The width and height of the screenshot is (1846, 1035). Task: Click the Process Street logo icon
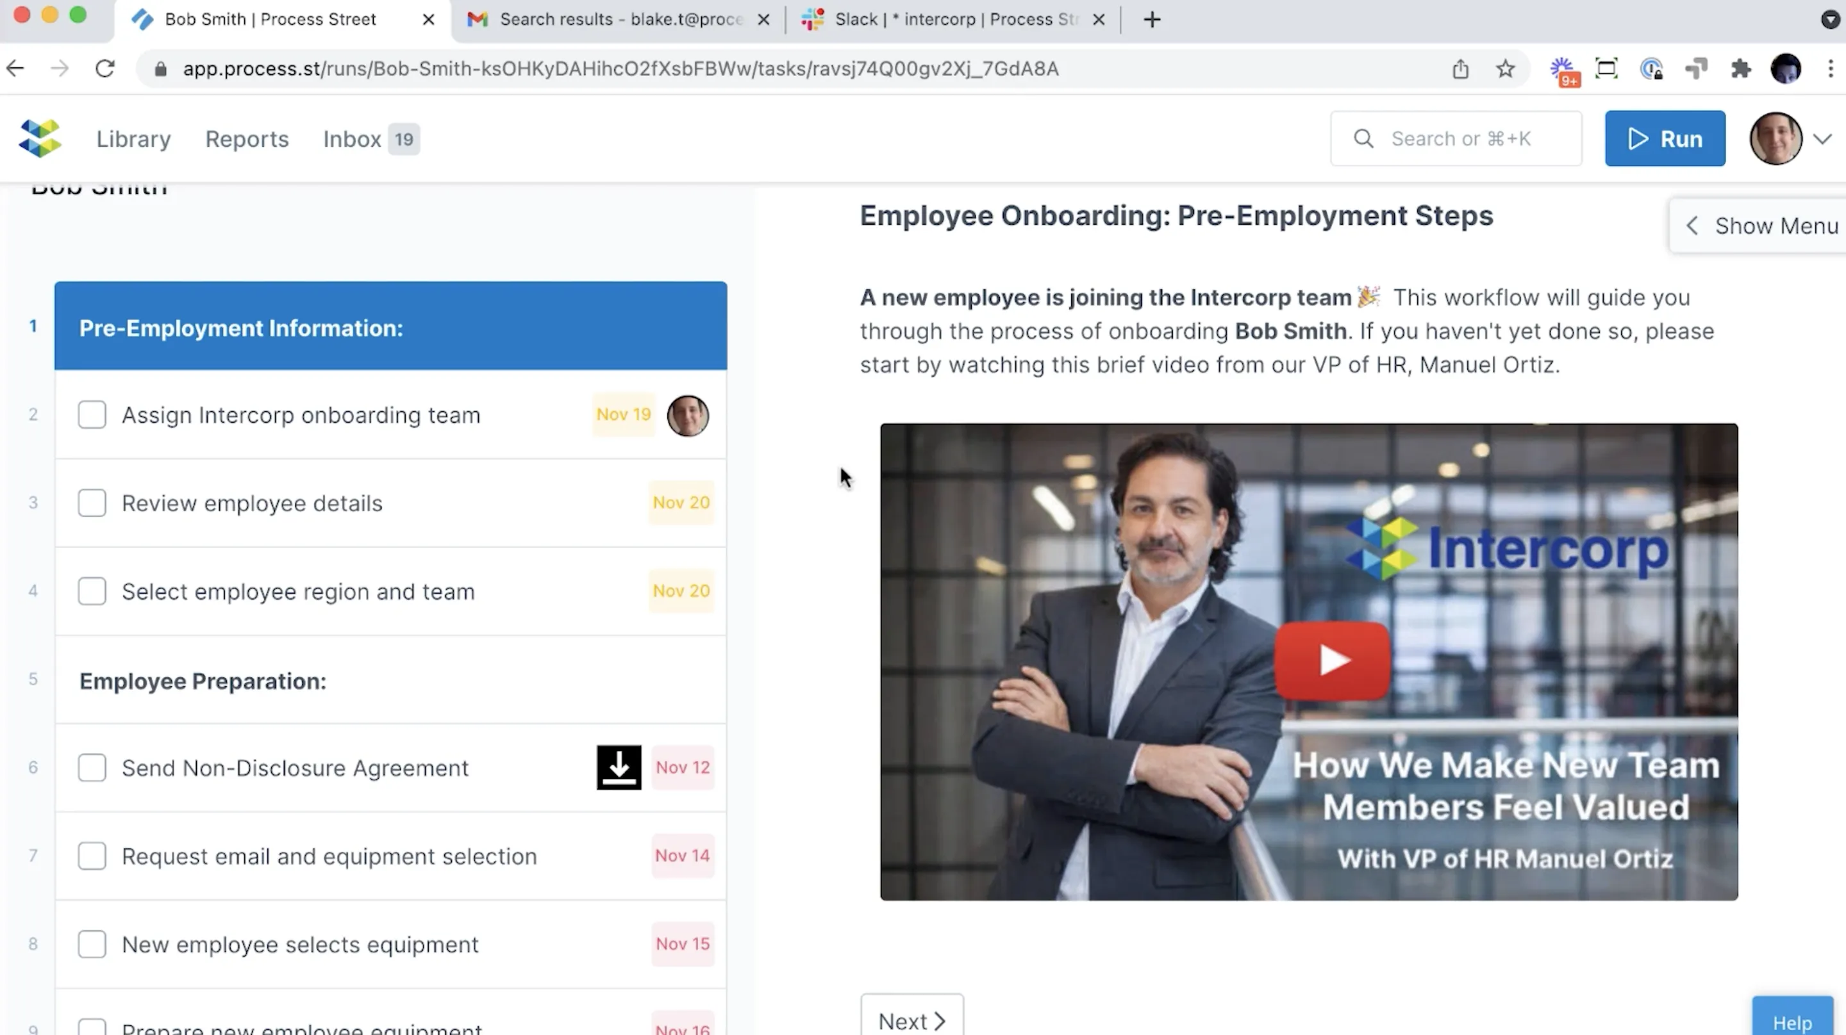tap(40, 138)
